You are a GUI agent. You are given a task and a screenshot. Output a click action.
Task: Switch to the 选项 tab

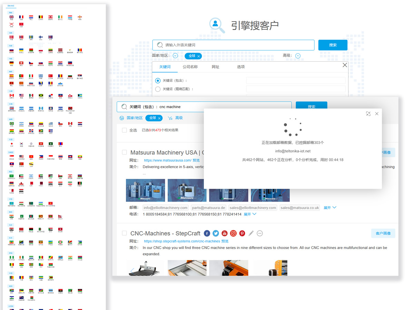241,67
